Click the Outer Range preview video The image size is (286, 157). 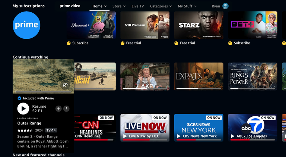[43, 76]
